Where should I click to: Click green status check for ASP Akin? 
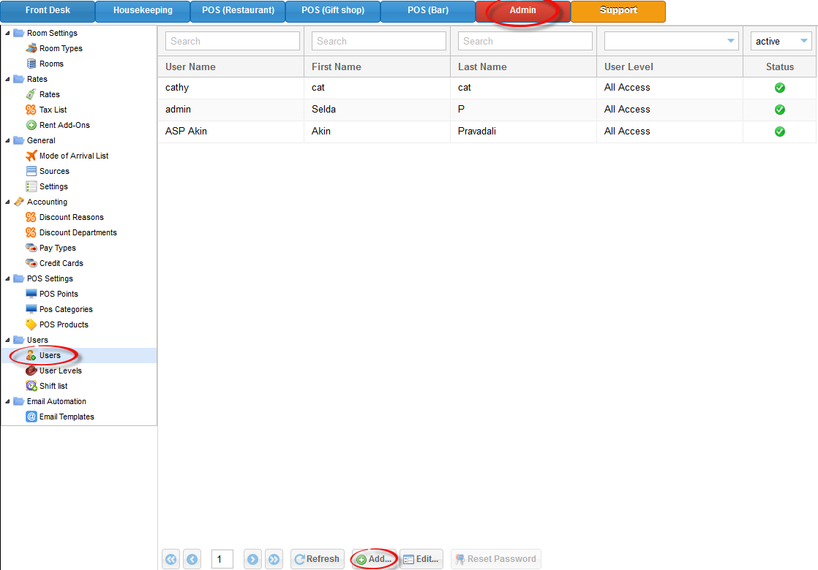click(780, 132)
